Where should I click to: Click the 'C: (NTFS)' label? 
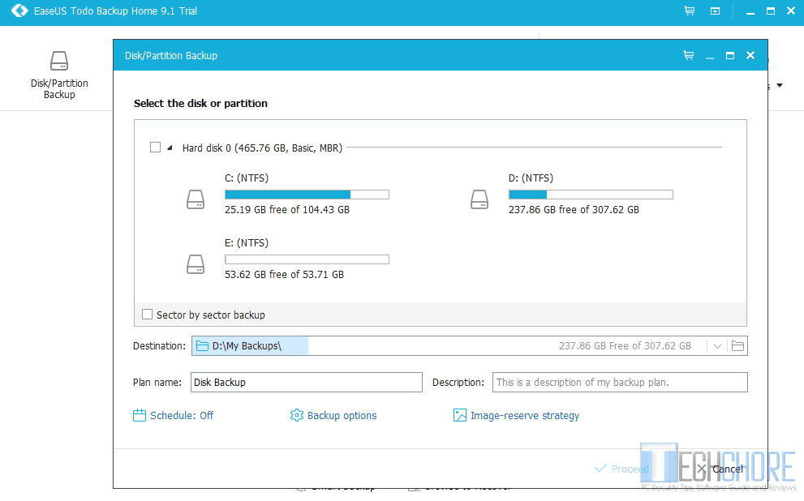click(x=247, y=178)
